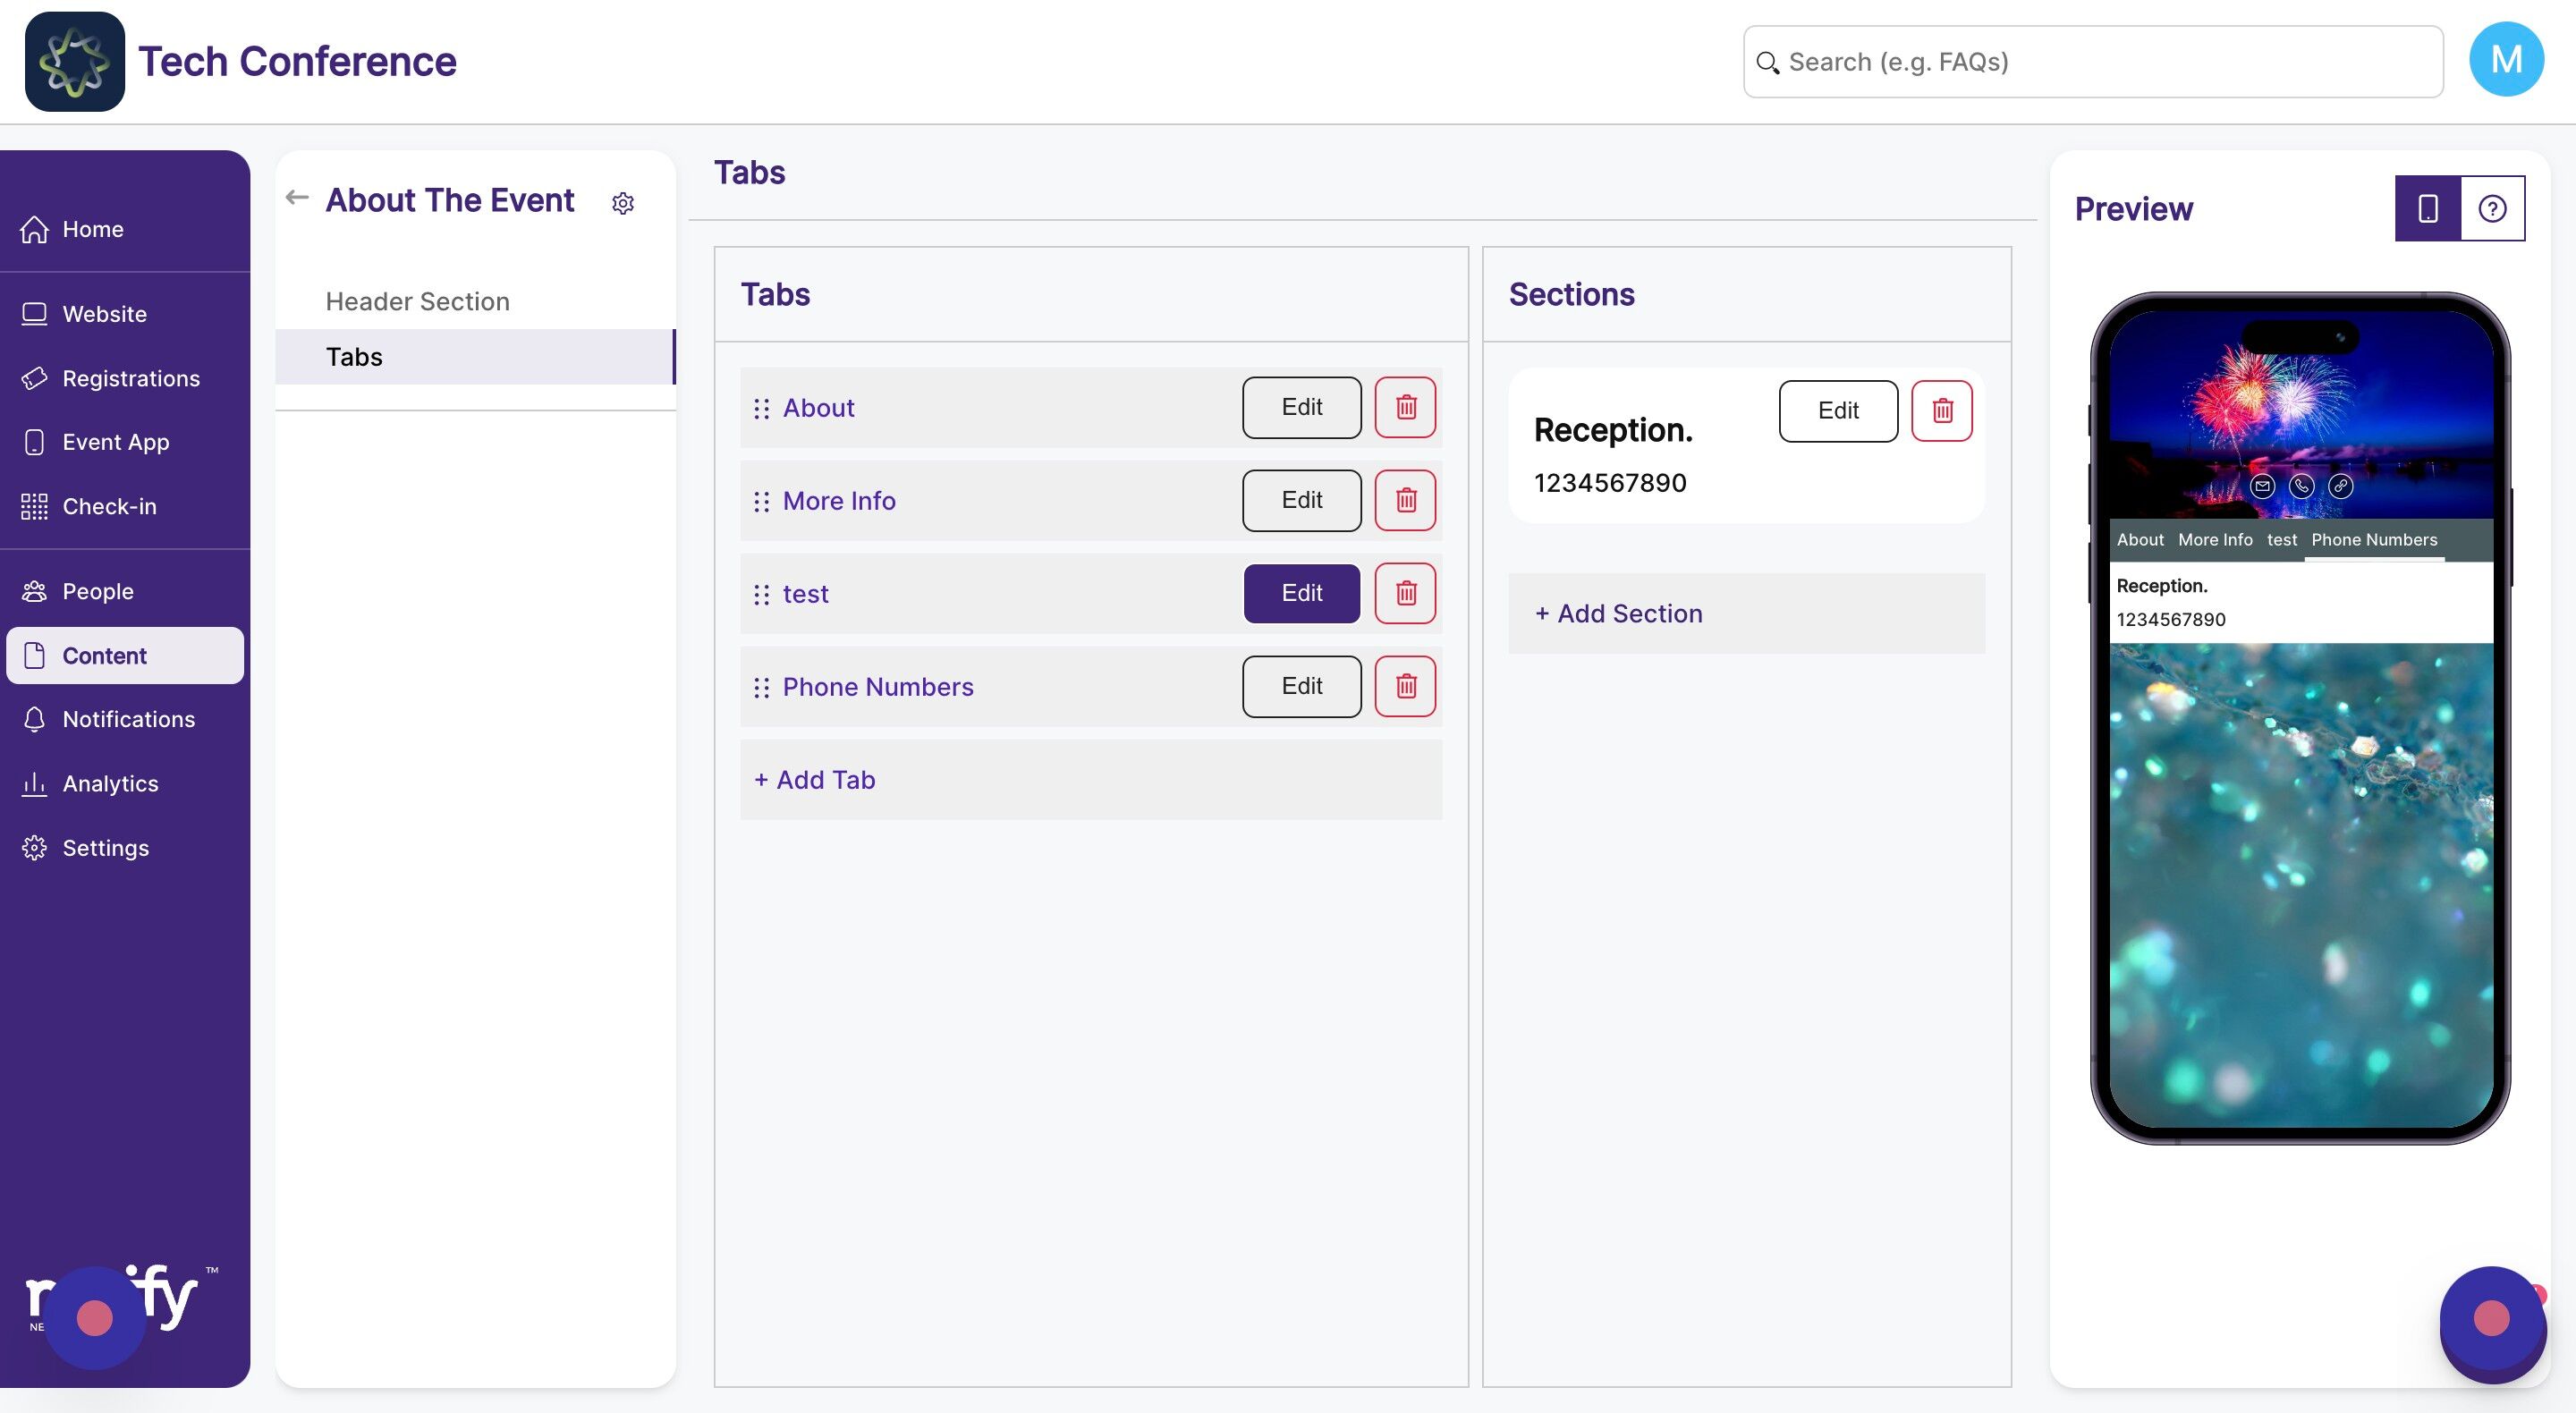Click the help question mark icon in Preview
Viewport: 2576px width, 1413px height.
[2491, 208]
